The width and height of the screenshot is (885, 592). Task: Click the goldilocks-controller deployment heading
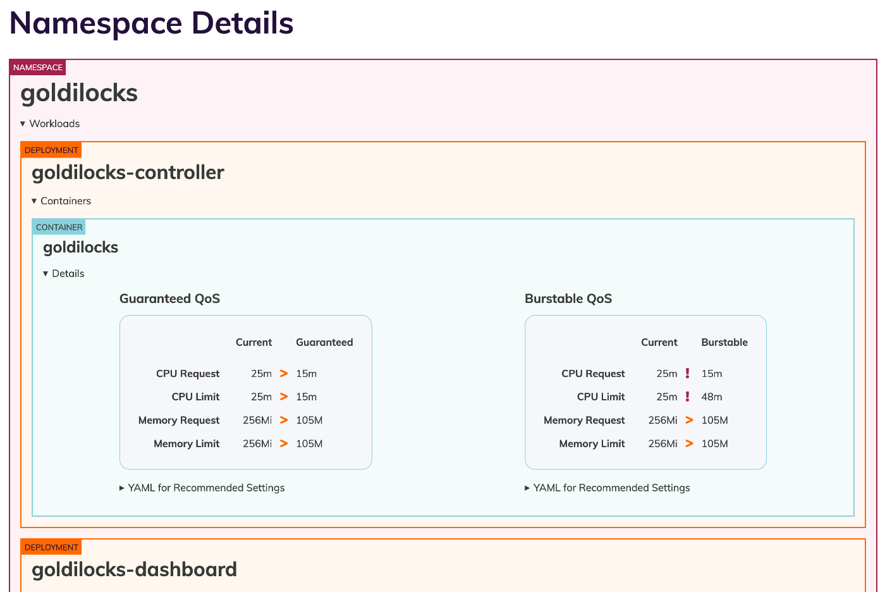click(x=128, y=172)
